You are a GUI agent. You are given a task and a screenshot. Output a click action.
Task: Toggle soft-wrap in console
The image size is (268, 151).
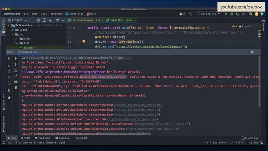(16, 70)
